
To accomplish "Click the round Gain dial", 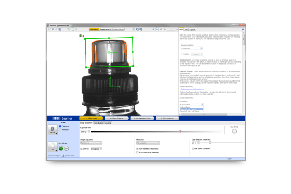I will (x=234, y=131).
